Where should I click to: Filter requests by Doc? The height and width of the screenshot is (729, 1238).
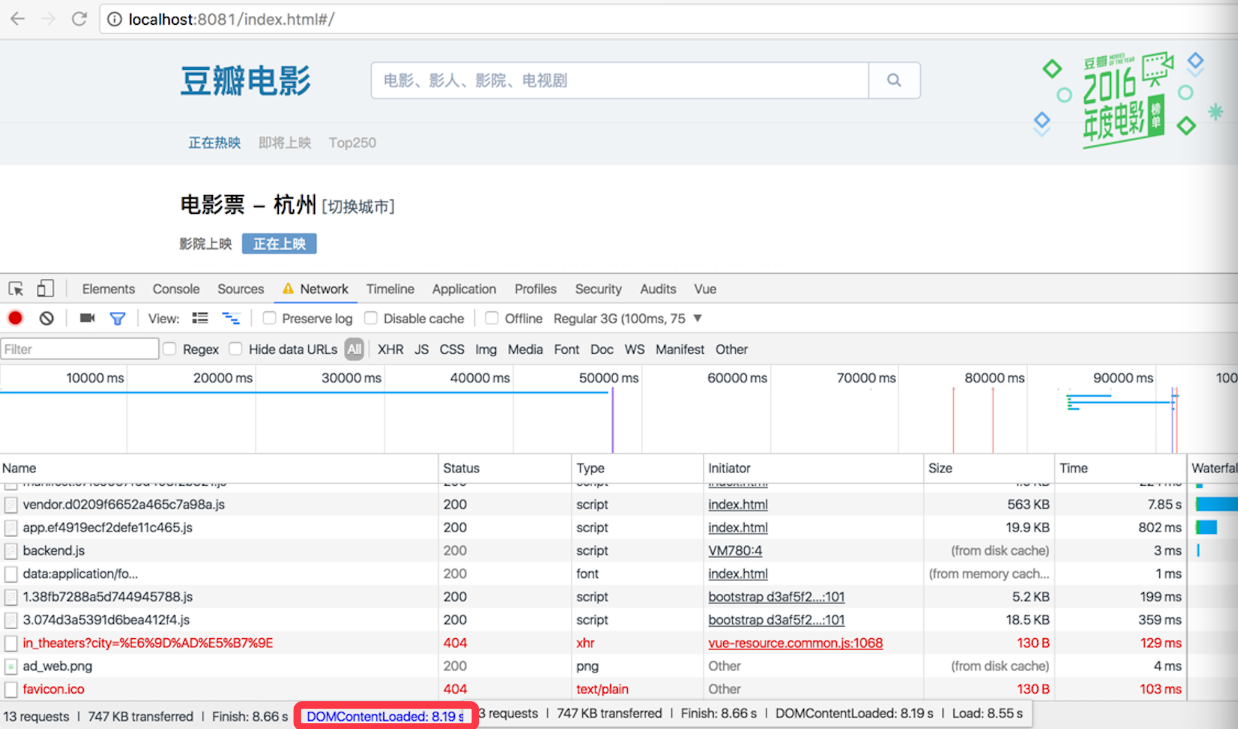point(601,349)
